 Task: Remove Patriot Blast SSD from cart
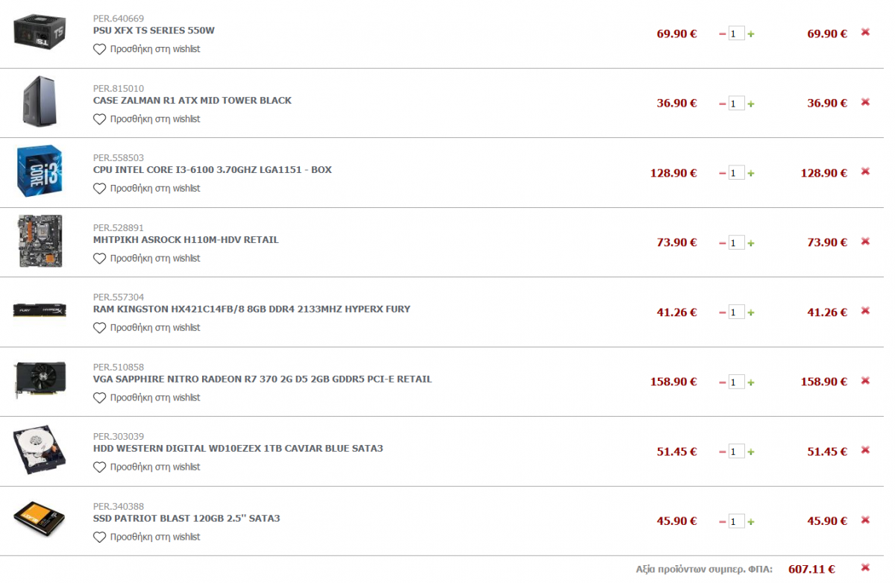[x=865, y=520]
